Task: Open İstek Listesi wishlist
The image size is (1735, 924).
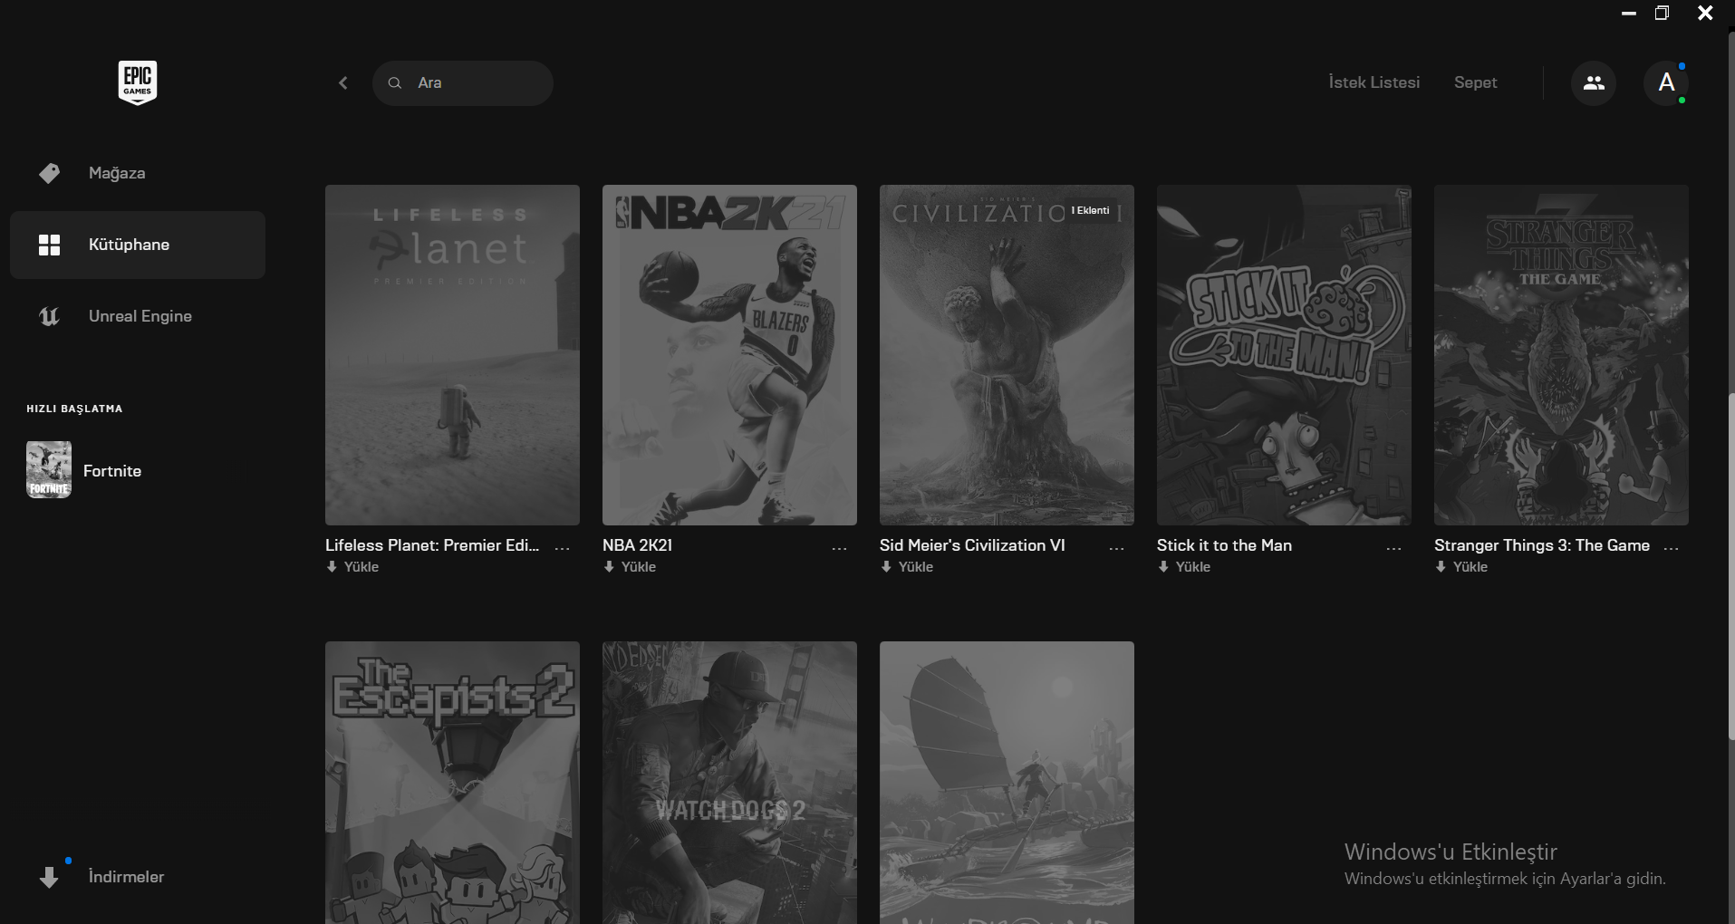Action: 1374,82
